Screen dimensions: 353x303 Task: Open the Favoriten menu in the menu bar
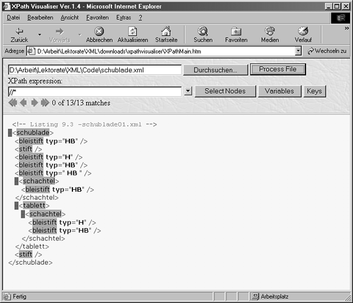click(97, 18)
